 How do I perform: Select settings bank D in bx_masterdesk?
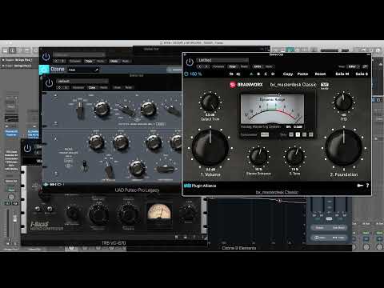pyautogui.click(x=273, y=74)
